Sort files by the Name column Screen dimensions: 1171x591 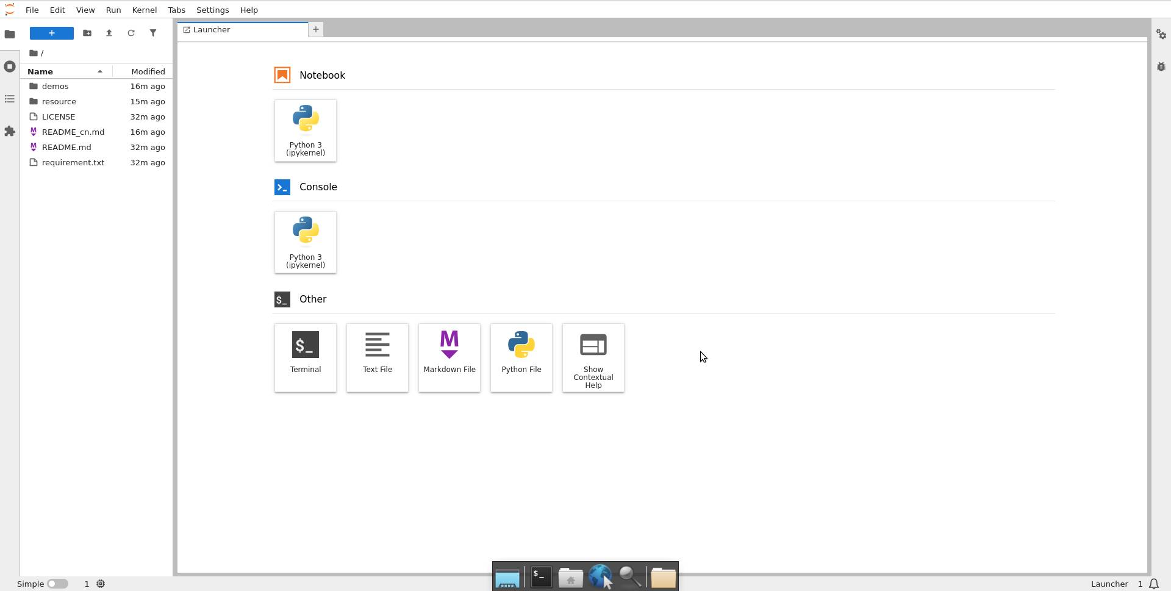(x=40, y=71)
